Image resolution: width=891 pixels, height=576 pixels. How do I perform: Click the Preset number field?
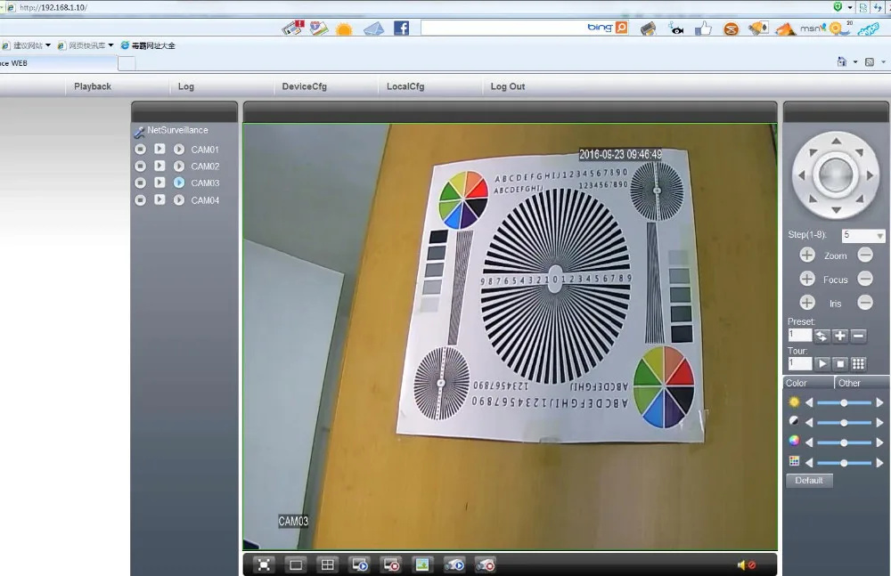coord(799,335)
